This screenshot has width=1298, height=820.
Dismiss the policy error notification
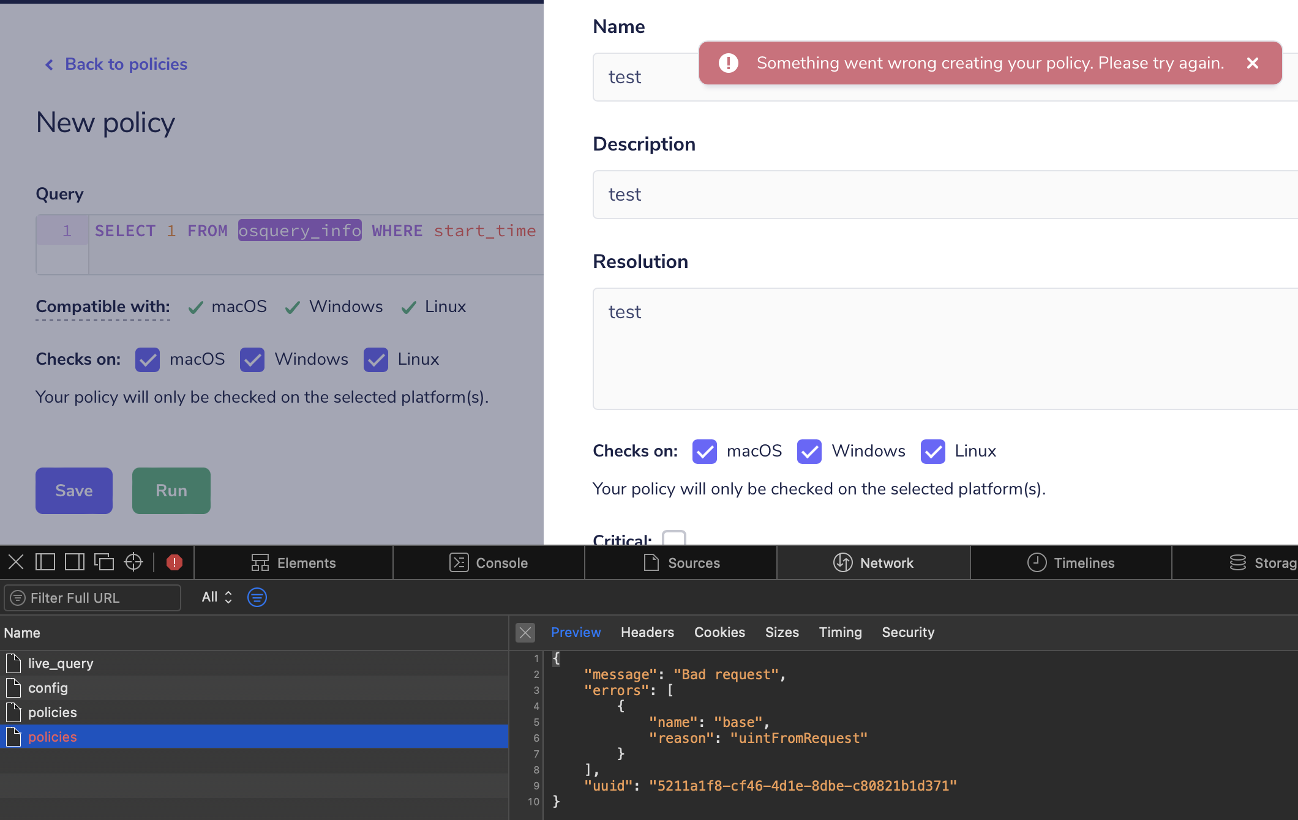(x=1253, y=63)
